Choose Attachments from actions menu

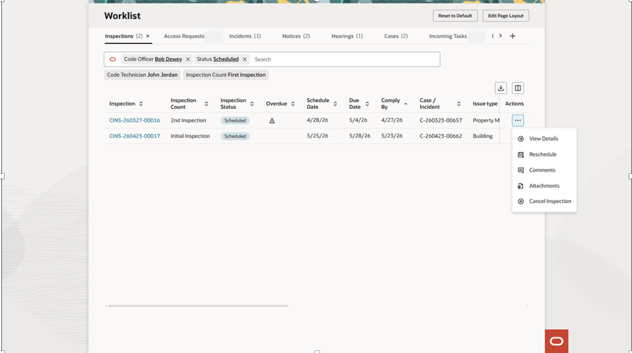coord(544,186)
